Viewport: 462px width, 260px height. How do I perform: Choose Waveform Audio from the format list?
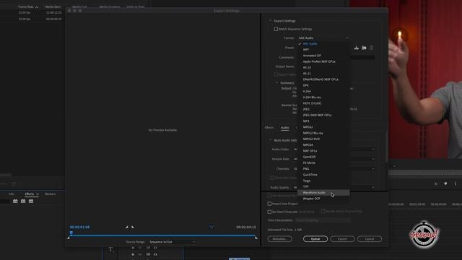click(323, 193)
